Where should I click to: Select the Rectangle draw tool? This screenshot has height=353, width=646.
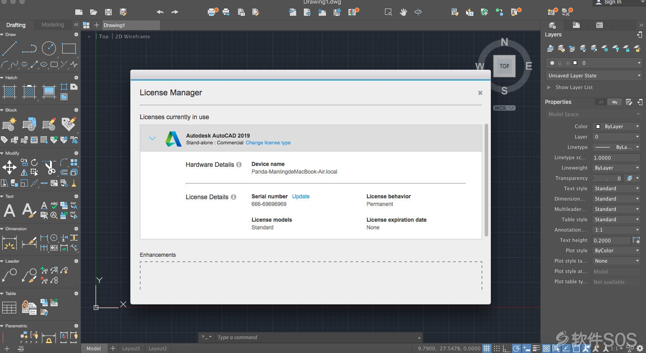69,49
